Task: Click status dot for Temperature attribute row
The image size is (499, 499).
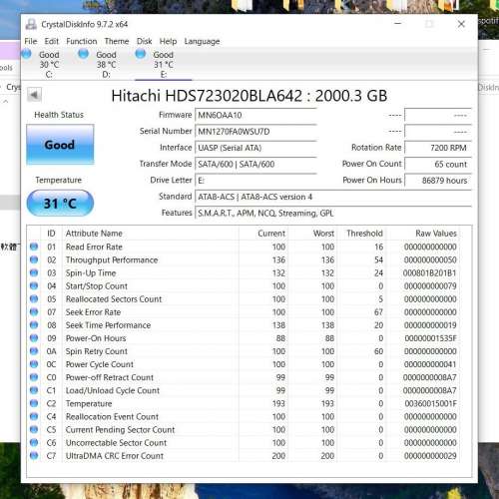Action: click(34, 403)
